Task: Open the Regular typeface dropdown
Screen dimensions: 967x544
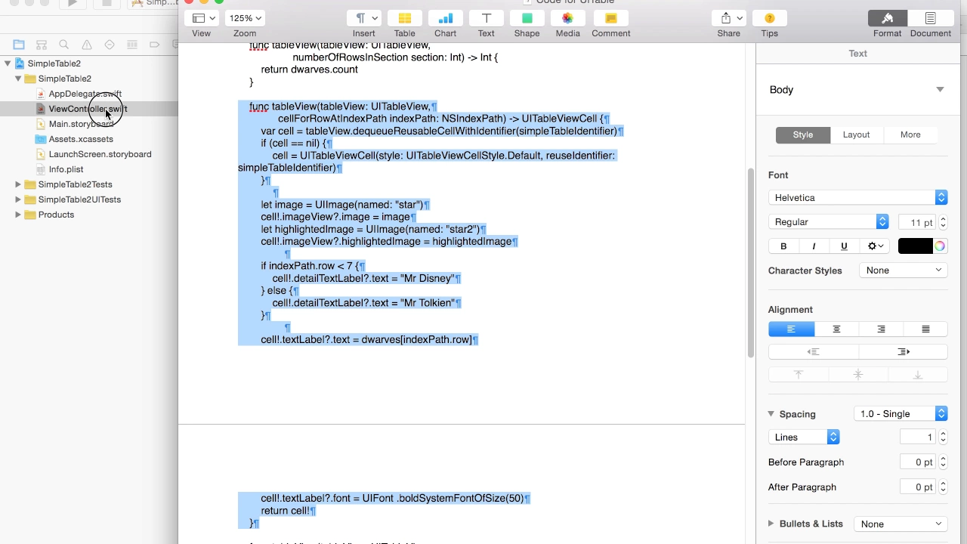Action: [828, 222]
